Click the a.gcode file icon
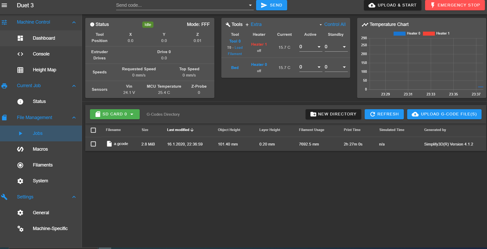Image resolution: width=487 pixels, height=249 pixels. (109, 144)
